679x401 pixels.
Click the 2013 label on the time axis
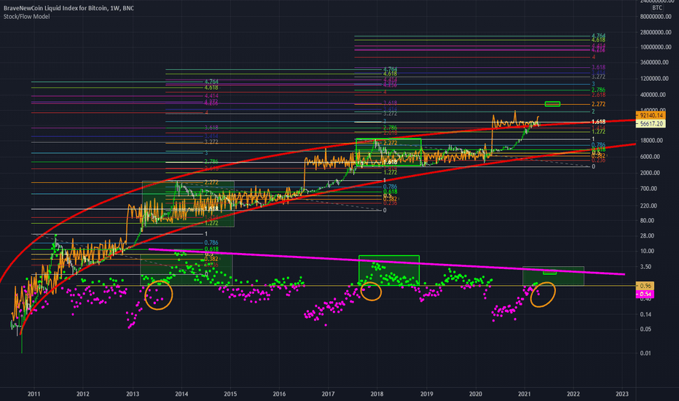coord(133,394)
